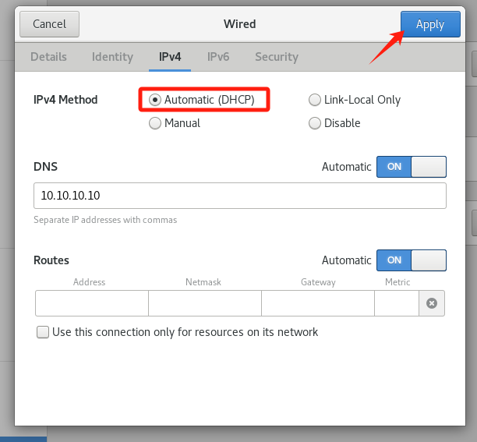Open the Identity tab
The image size is (477, 442).
112,57
